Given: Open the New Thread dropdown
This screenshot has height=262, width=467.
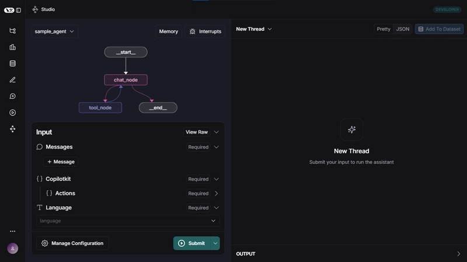Looking at the screenshot, I should (254, 29).
